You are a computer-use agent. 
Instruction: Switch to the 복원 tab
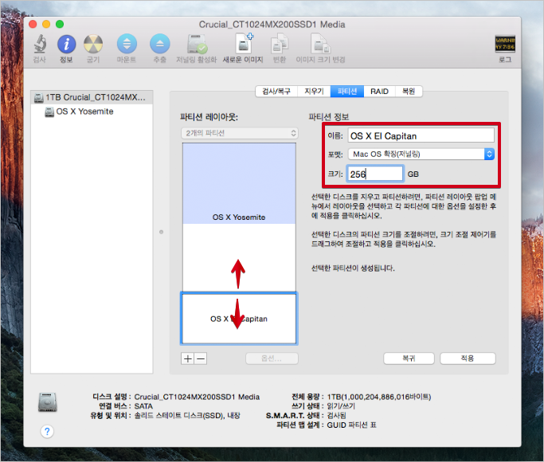[409, 92]
